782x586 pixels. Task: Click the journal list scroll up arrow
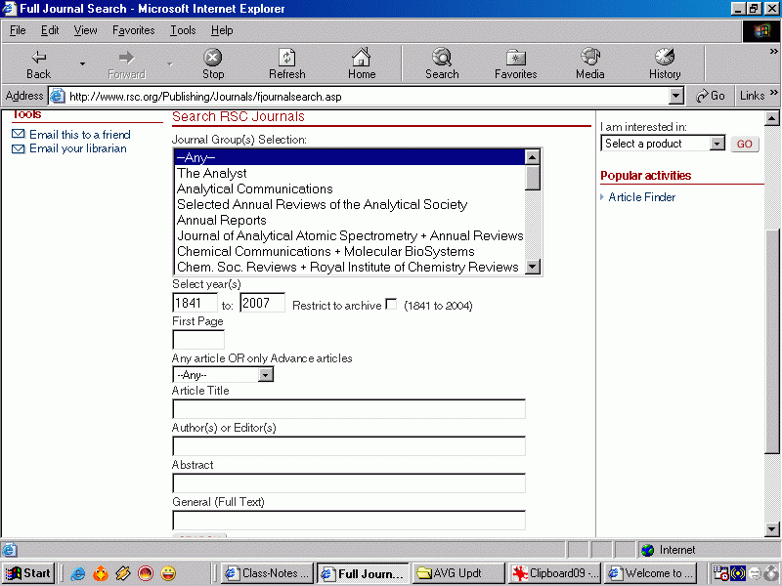(533, 157)
